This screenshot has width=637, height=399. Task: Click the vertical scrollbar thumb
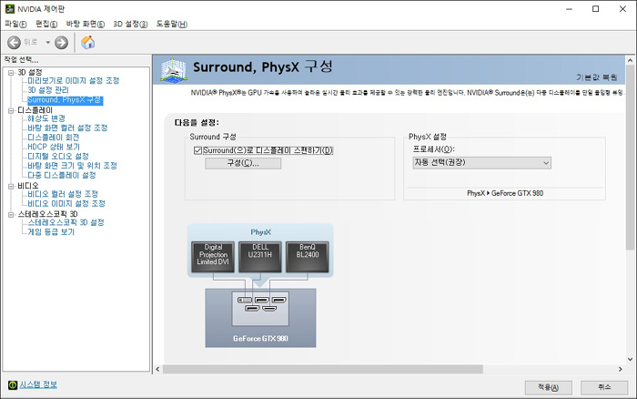tap(630, 158)
